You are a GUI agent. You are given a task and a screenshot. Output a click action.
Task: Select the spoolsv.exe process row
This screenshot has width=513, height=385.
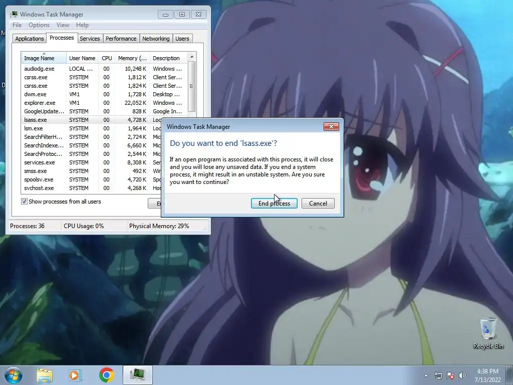[x=91, y=179]
